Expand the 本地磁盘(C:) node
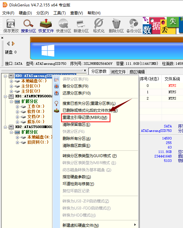 click(x=11, y=81)
